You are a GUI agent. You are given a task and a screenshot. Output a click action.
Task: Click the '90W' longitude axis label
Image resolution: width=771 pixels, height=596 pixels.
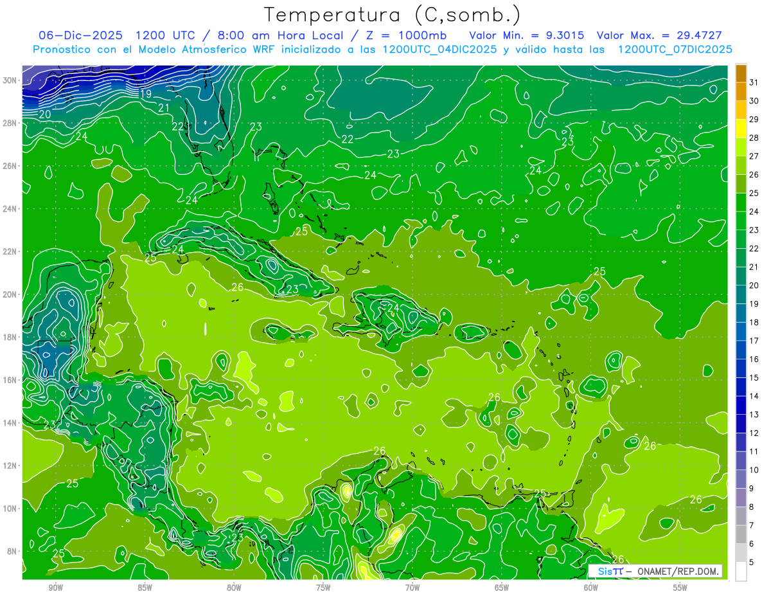[x=55, y=588]
